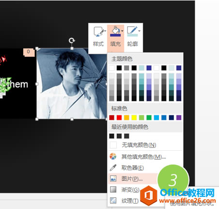Click the 填充 (Fill) paint bucket icon
The height and width of the screenshot is (209, 219).
click(115, 32)
